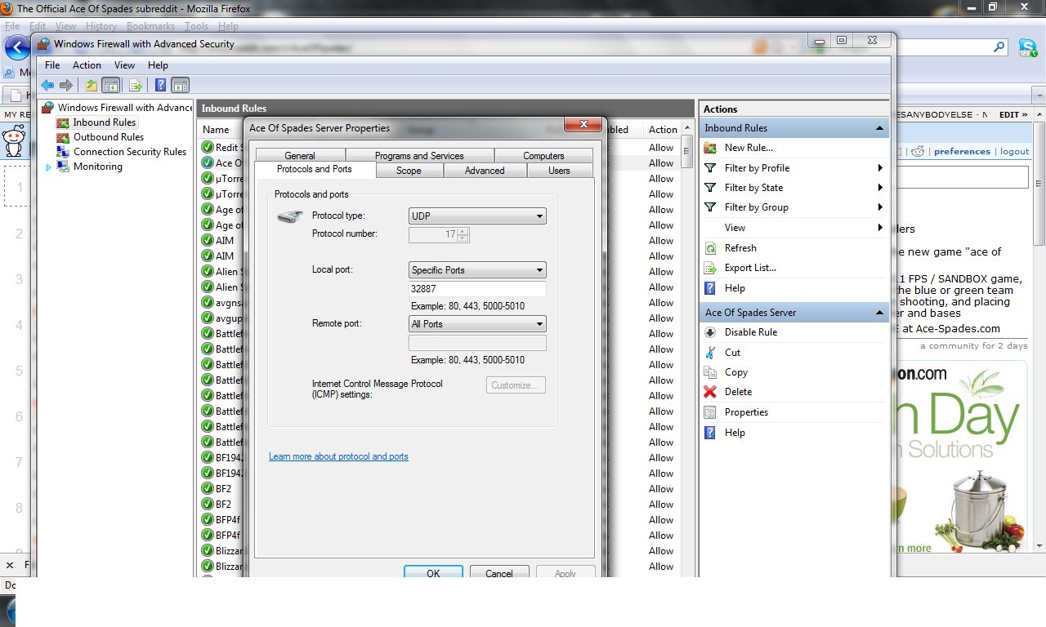Toggle Show/Hide Console Tree toolbar icon
The image size is (1046, 627).
(x=111, y=85)
